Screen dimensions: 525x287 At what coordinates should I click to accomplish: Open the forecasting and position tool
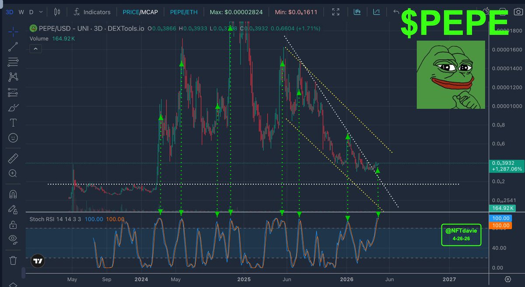point(13,92)
